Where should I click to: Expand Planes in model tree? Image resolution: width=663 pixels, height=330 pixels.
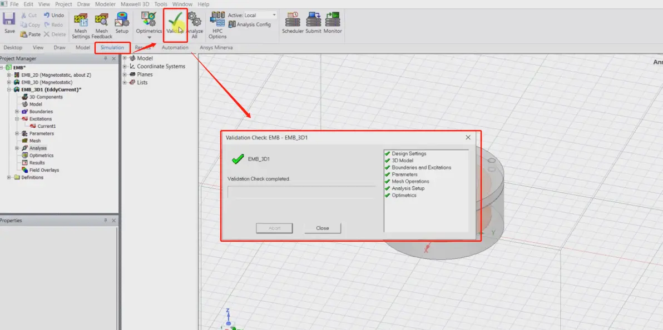click(x=125, y=74)
